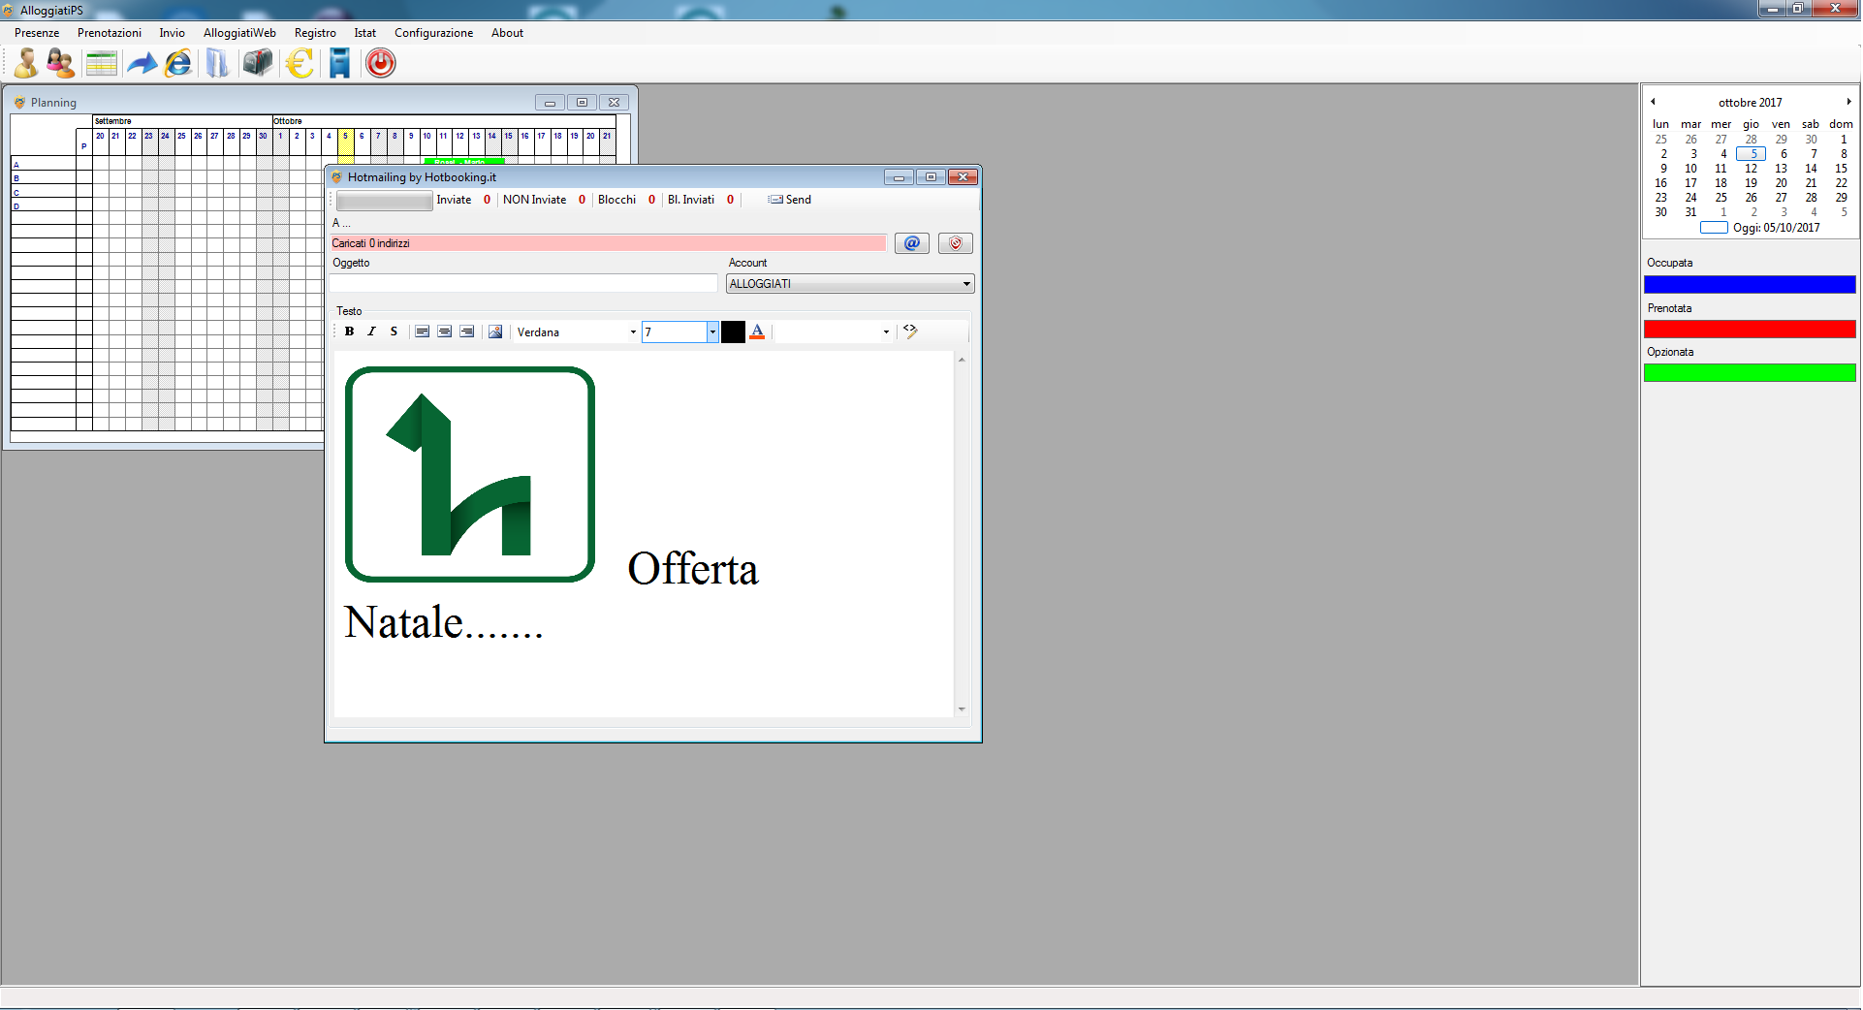Click the Oggetto subject input field
Screen dimensions: 1863x1010
coord(523,283)
